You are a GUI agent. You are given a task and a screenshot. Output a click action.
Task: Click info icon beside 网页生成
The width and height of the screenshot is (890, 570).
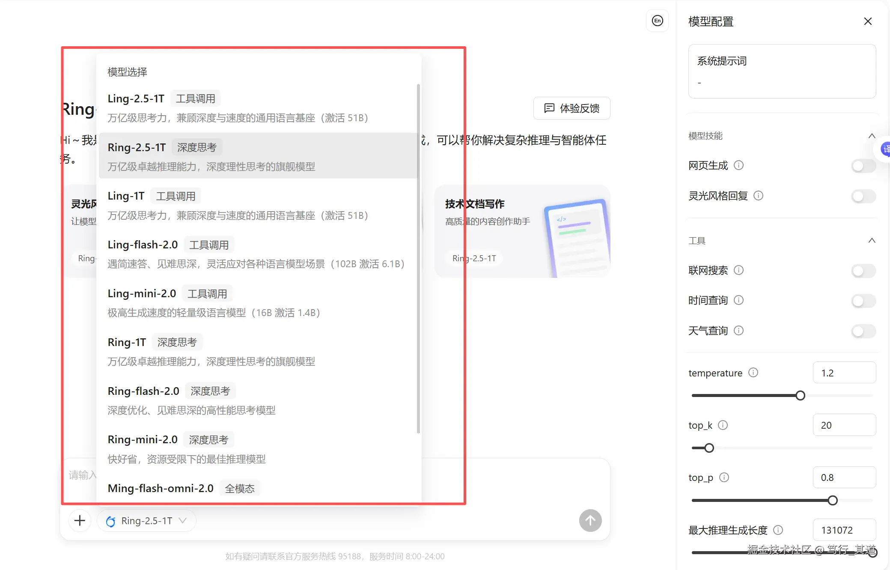(739, 165)
